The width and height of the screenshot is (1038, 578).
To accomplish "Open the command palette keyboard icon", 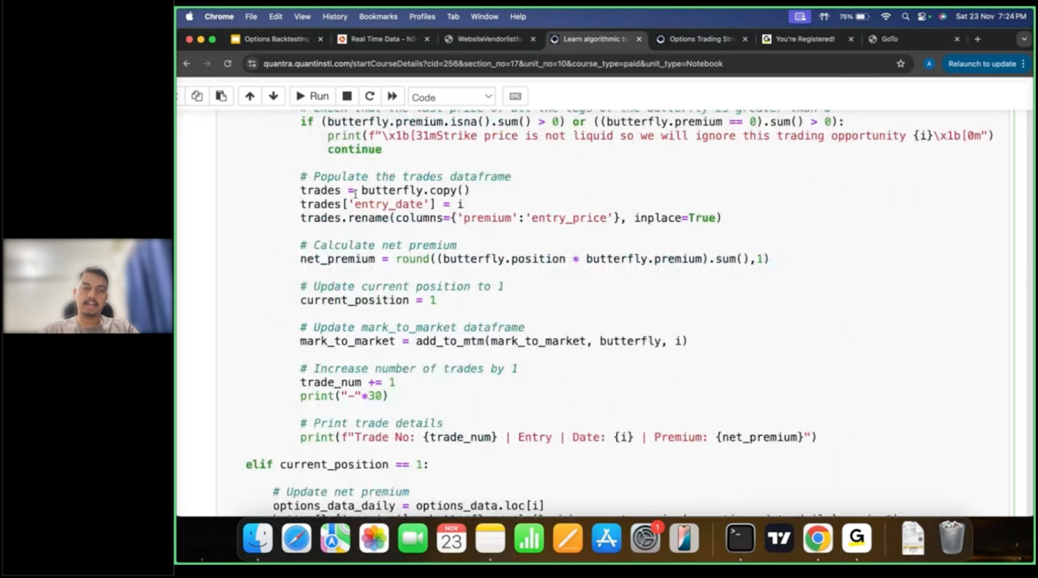I will pyautogui.click(x=515, y=96).
